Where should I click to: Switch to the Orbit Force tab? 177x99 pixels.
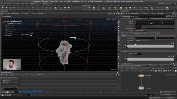tap(138, 33)
